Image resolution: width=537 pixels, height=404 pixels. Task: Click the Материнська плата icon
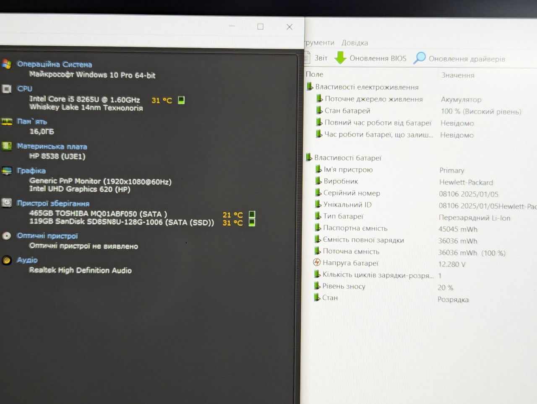[7, 146]
